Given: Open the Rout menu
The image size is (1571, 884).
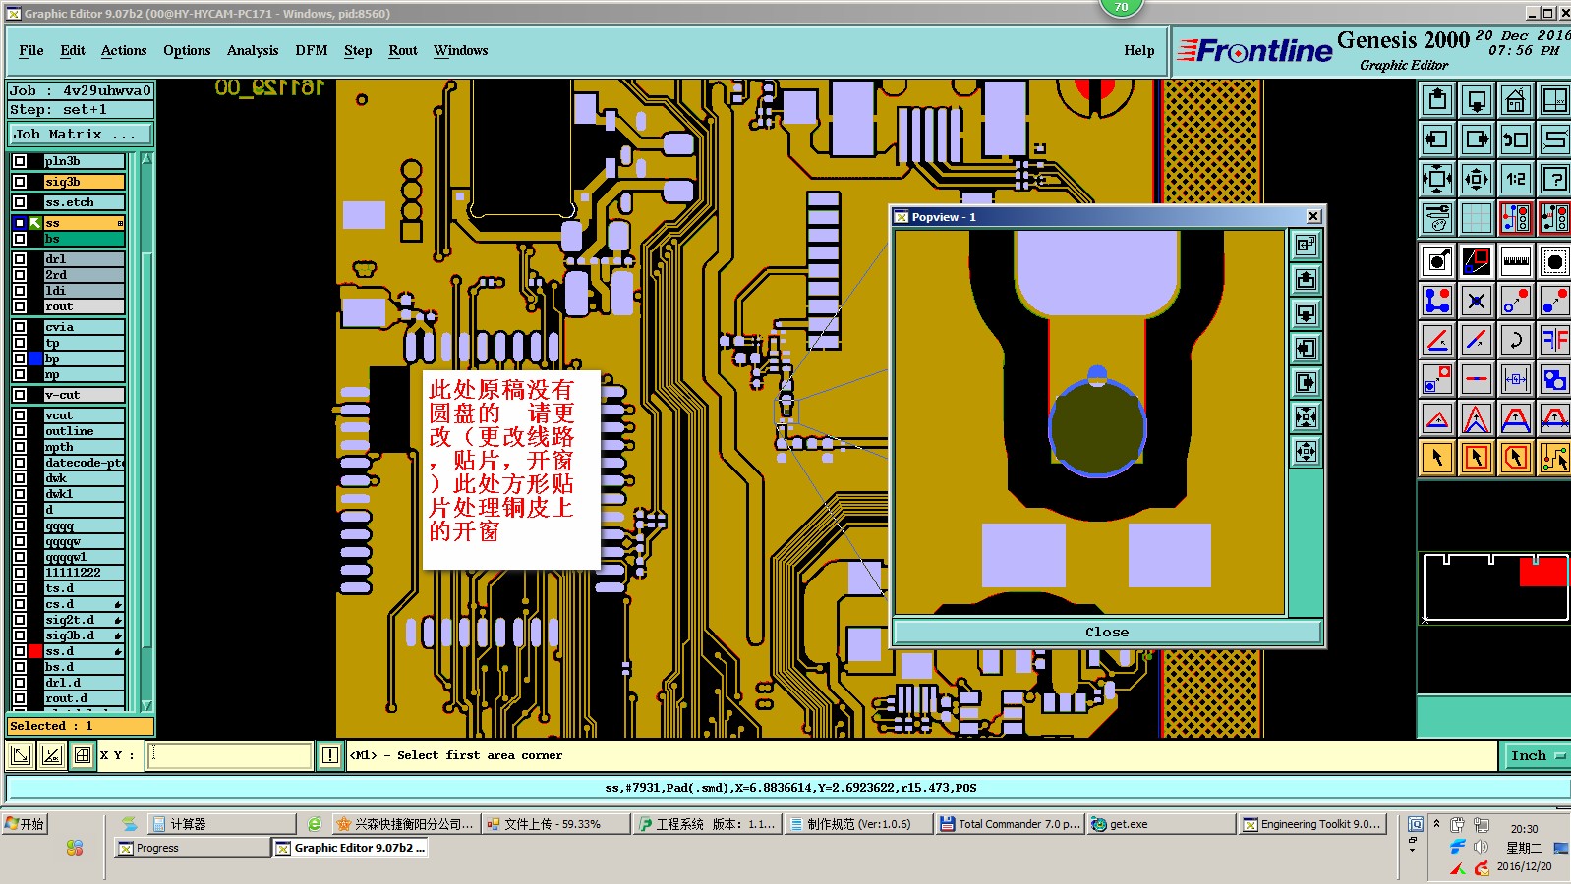Looking at the screenshot, I should pos(403,50).
